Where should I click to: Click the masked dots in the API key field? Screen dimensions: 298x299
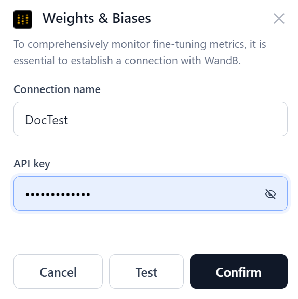pyautogui.click(x=58, y=194)
